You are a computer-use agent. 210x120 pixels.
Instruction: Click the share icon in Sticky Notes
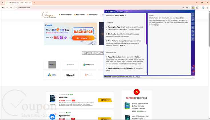click(193, 35)
